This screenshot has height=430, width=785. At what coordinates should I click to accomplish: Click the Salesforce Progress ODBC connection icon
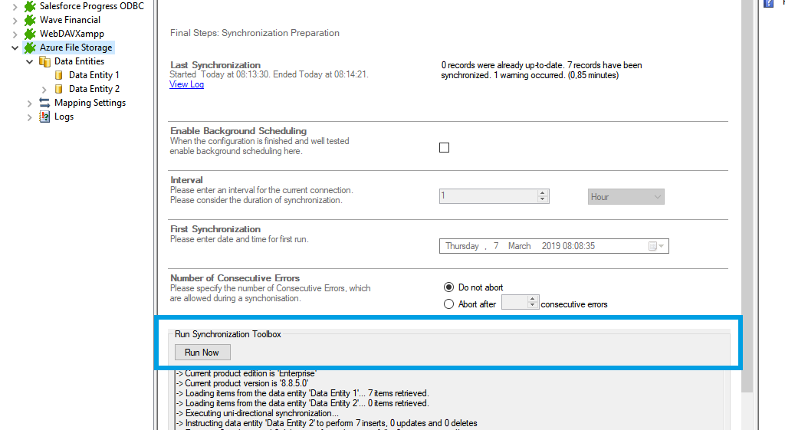point(30,6)
